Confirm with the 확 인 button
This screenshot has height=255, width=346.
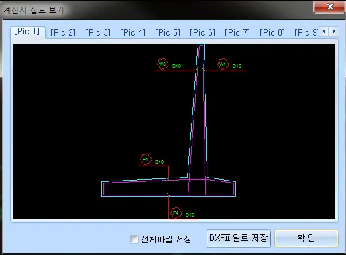[306, 238]
